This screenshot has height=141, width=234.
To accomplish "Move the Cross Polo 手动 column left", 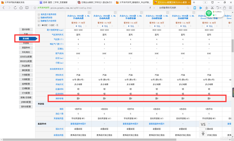I will point(202,26).
